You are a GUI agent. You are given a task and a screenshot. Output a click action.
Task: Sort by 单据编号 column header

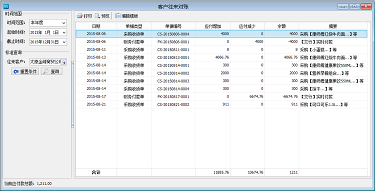coord(173,26)
